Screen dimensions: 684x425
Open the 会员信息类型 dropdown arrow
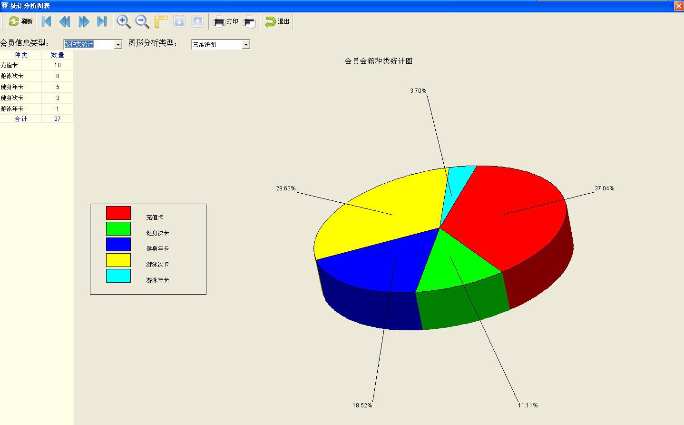tap(118, 44)
